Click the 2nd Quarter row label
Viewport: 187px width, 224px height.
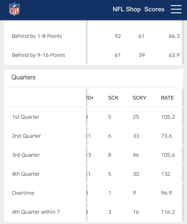click(26, 136)
